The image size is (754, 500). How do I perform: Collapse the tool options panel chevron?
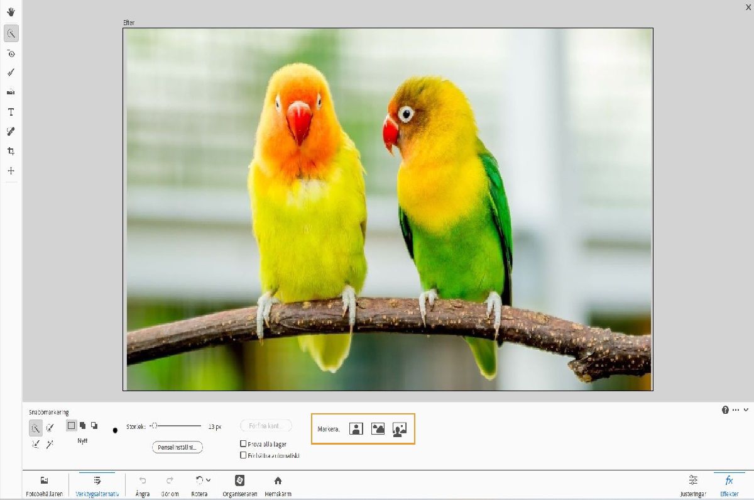tap(746, 409)
